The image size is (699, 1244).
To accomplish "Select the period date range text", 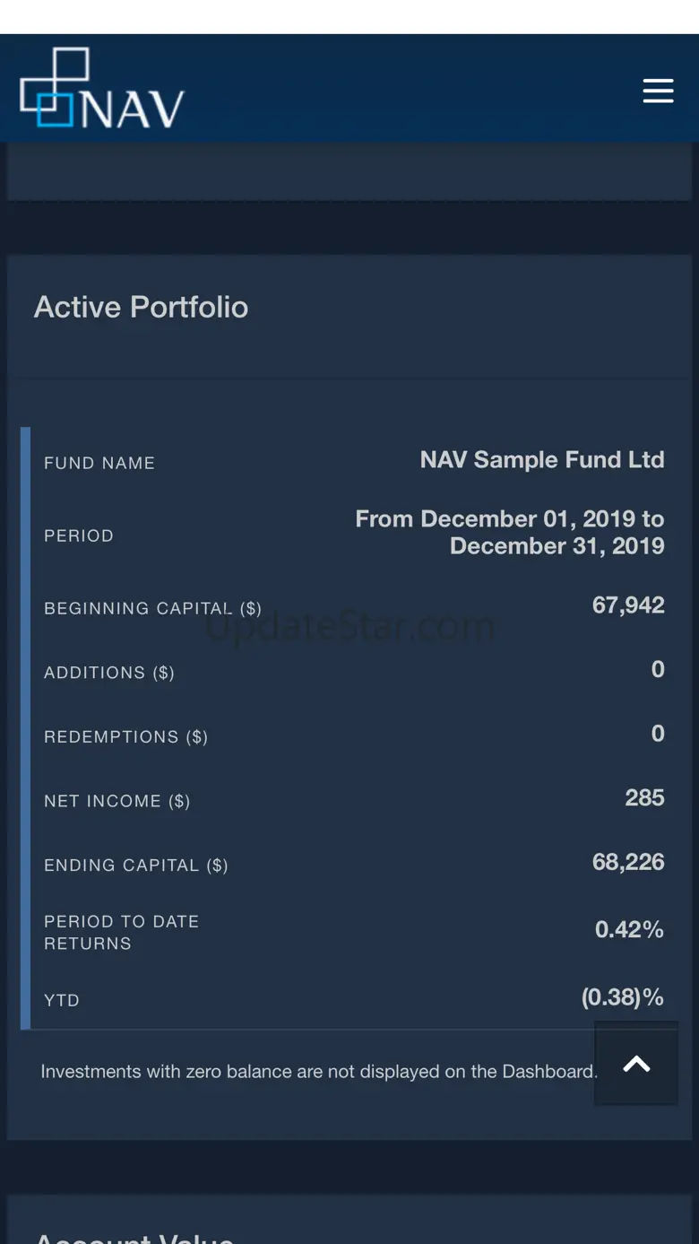I will pos(510,532).
